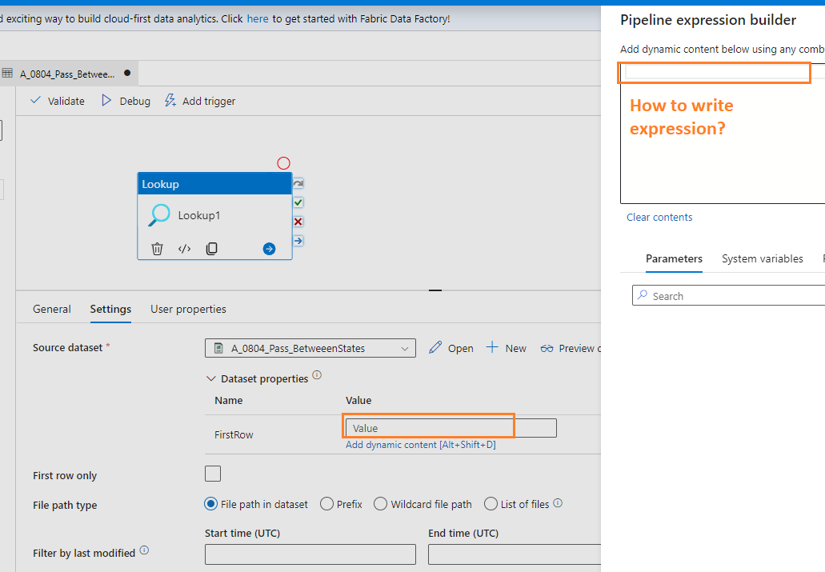Viewport: 825px width, 572px height.
Task: Click the Clear contents link
Action: [659, 217]
